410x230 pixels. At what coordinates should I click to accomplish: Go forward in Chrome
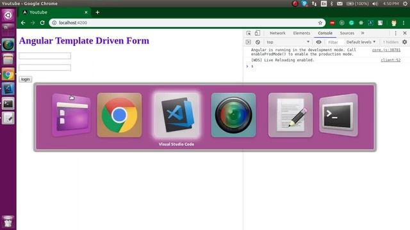[x=33, y=23]
